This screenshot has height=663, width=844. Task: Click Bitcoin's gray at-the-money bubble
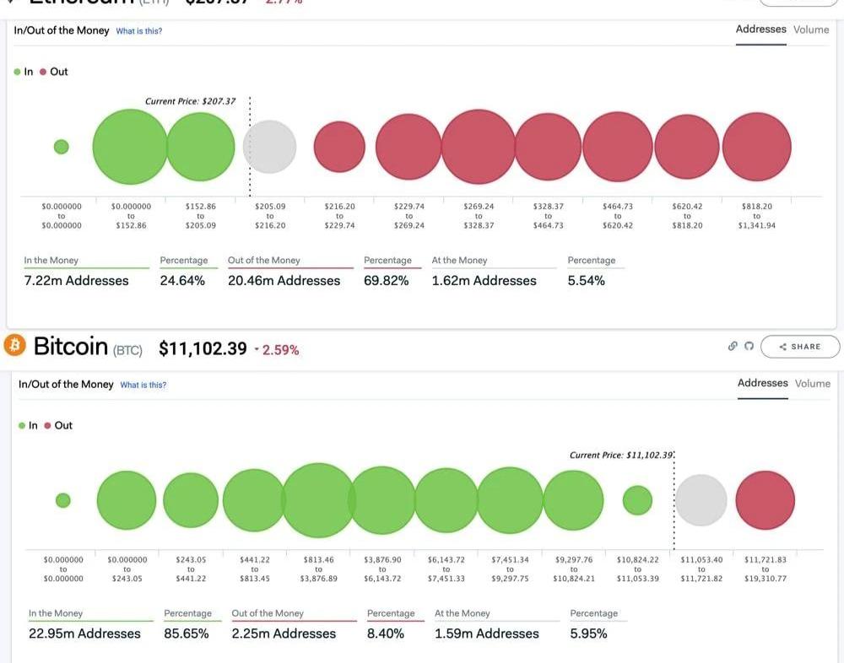point(701,500)
